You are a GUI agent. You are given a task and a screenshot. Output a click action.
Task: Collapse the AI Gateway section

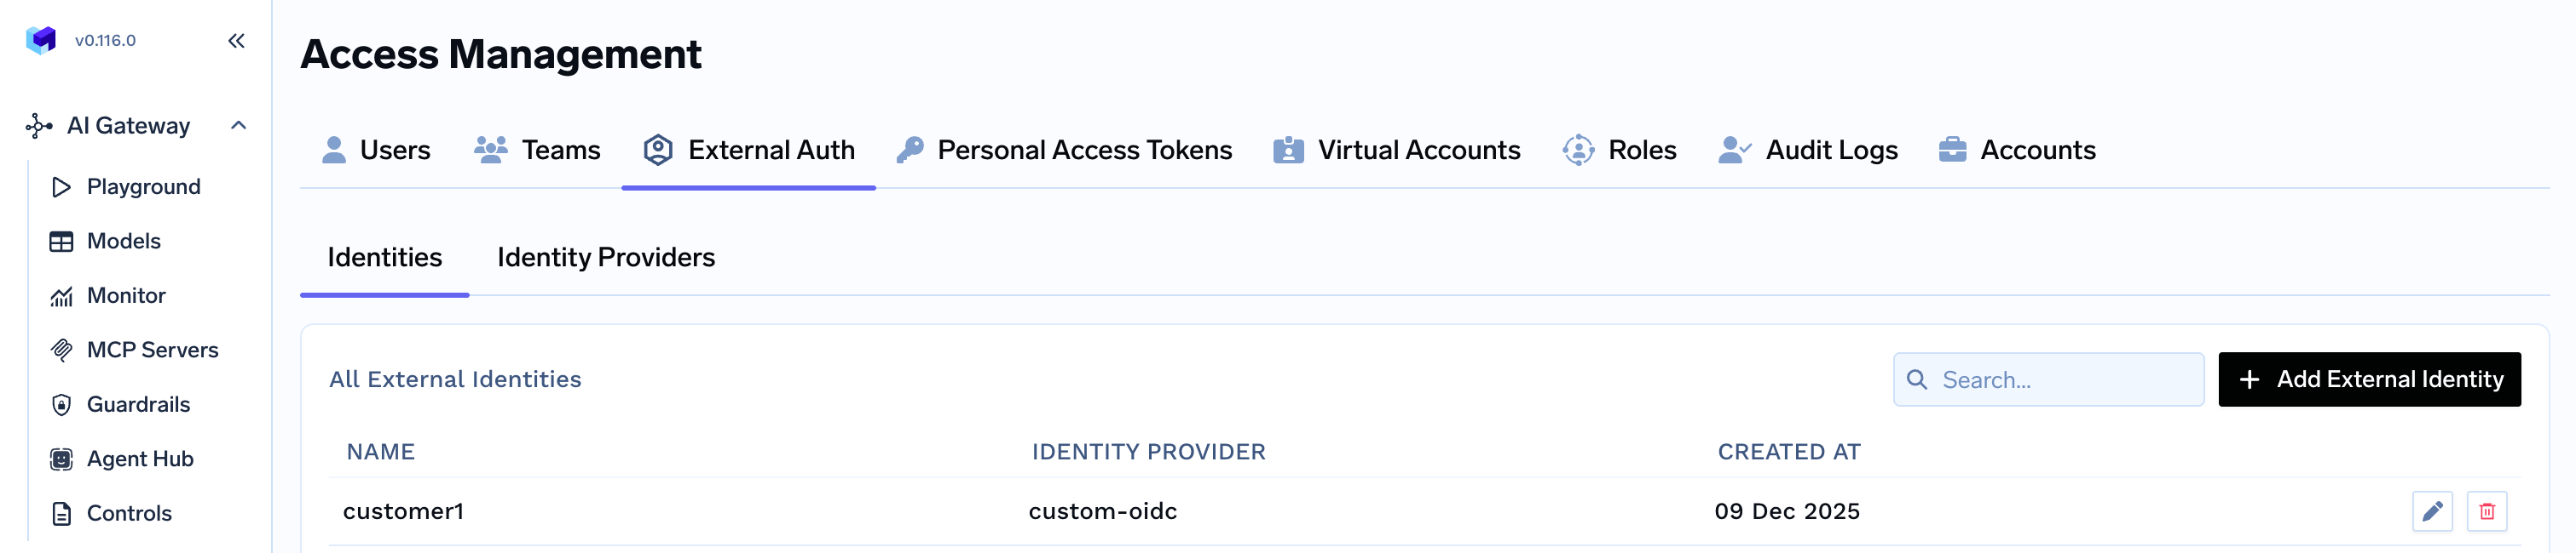(x=240, y=126)
